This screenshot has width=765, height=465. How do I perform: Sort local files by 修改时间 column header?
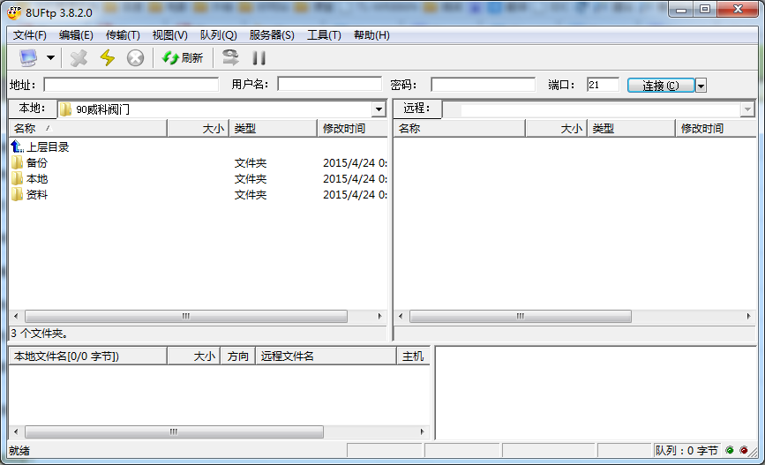coord(352,128)
